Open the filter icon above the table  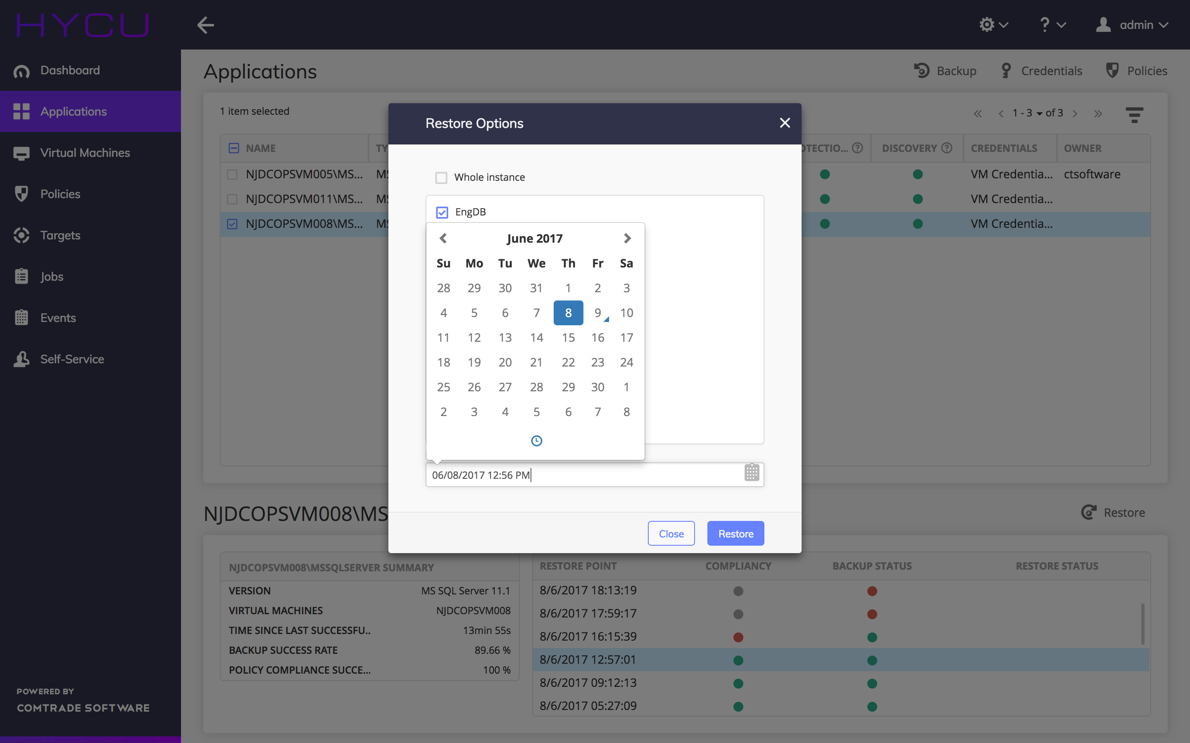click(1134, 114)
